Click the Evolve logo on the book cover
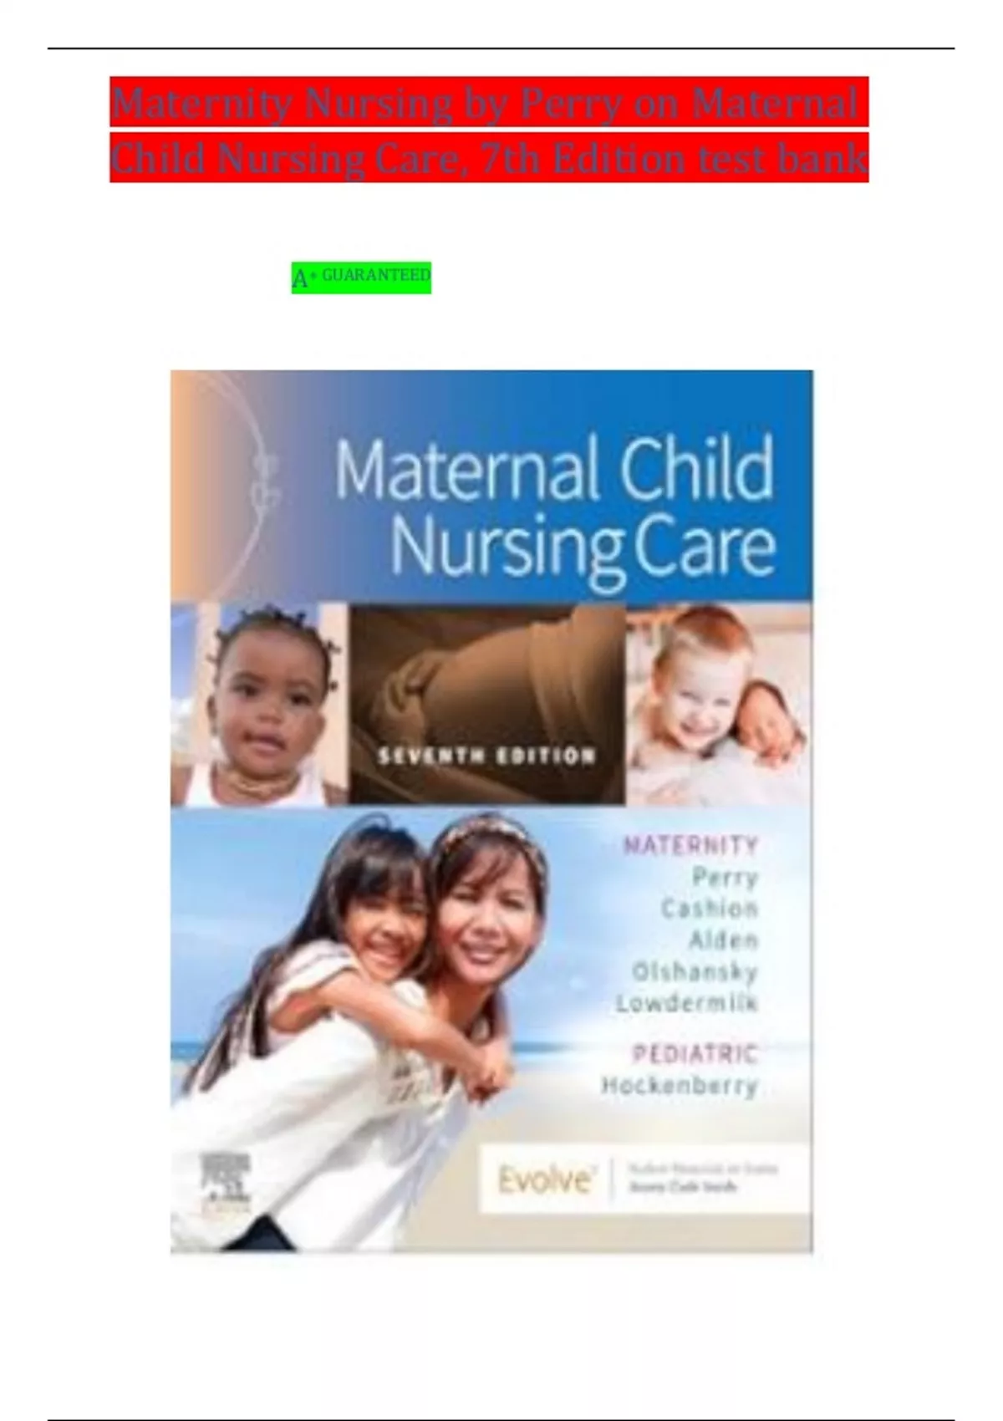This screenshot has height=1421, width=1003. 544,1180
